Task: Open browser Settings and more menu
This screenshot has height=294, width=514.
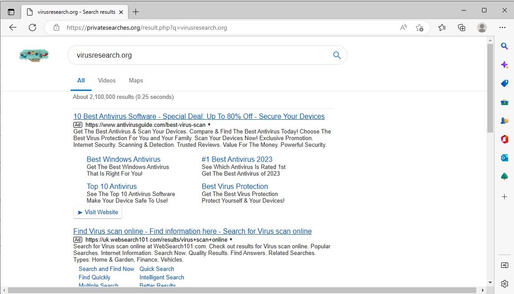Action: pos(502,27)
